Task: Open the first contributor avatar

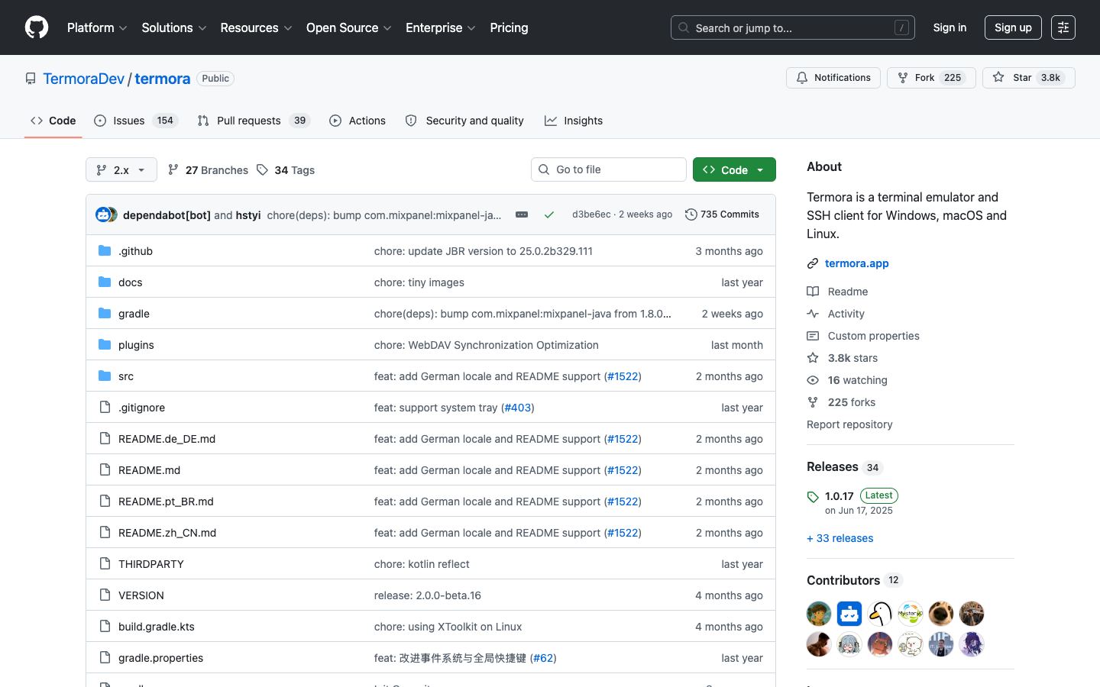Action: point(819,614)
